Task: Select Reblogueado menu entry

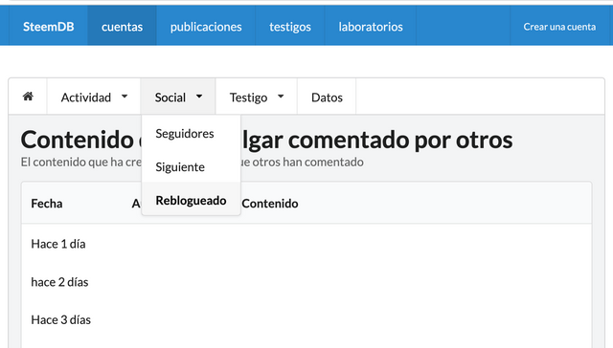Action: (192, 200)
